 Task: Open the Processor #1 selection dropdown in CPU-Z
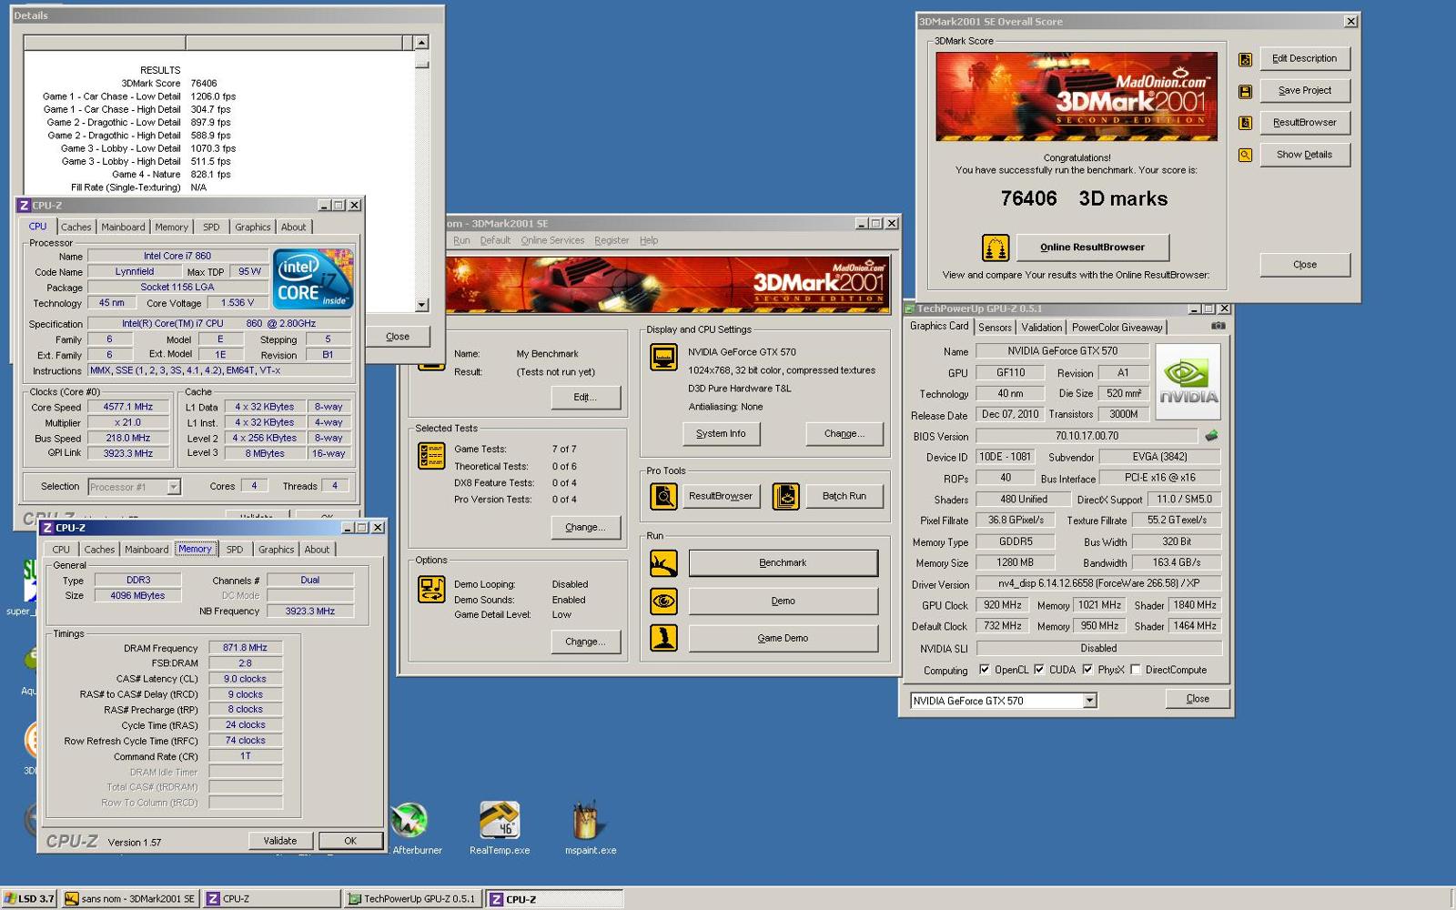point(173,488)
